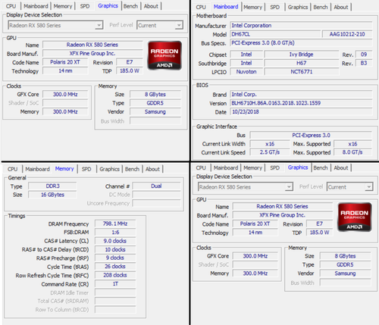Click revision 'E7' in the lower-right Graphics panel
This screenshot has height=325, width=379.
[319, 223]
